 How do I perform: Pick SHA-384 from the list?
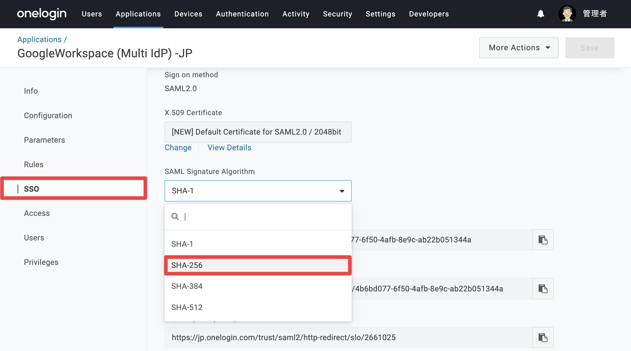point(258,286)
